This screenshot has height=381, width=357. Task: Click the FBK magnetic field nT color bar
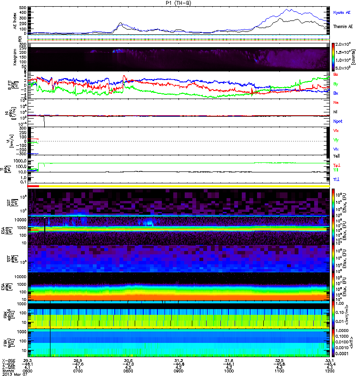[x=333, y=342]
